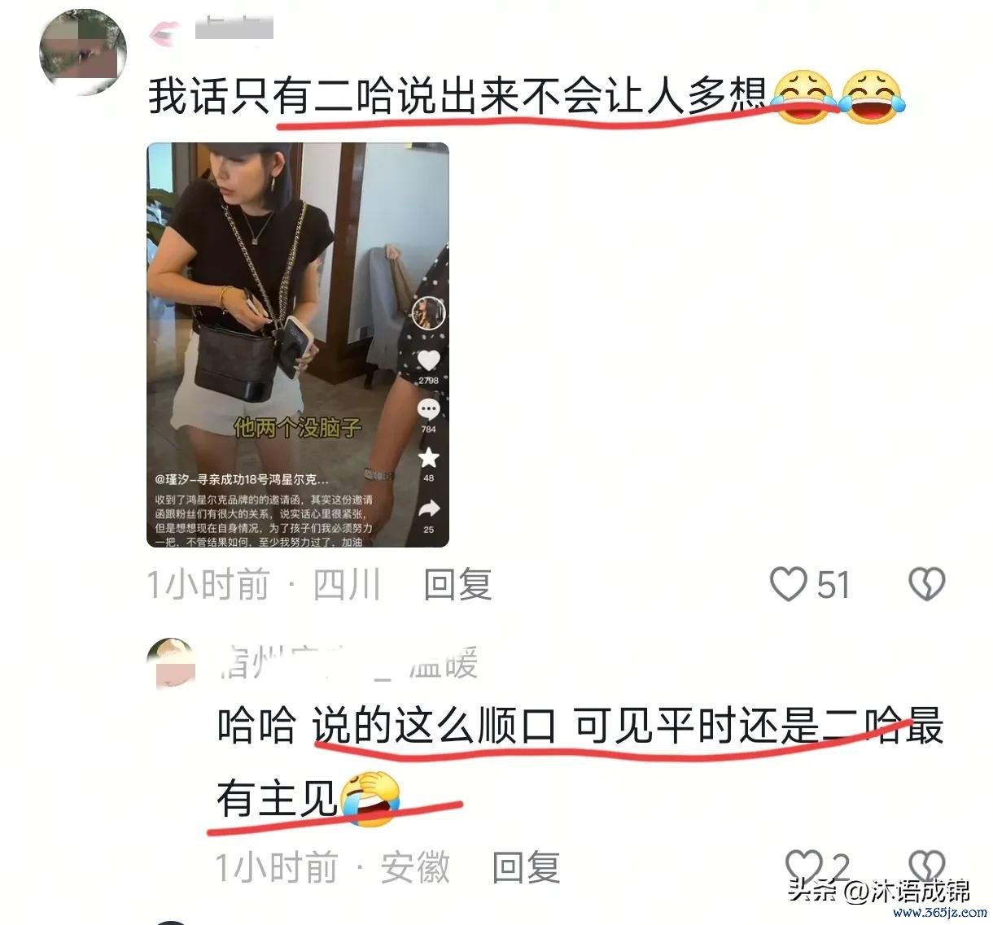
Task: Open the attached video screenshot thumbnail
Action: coord(297,345)
